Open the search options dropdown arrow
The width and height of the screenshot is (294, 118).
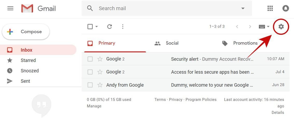[x=243, y=8]
